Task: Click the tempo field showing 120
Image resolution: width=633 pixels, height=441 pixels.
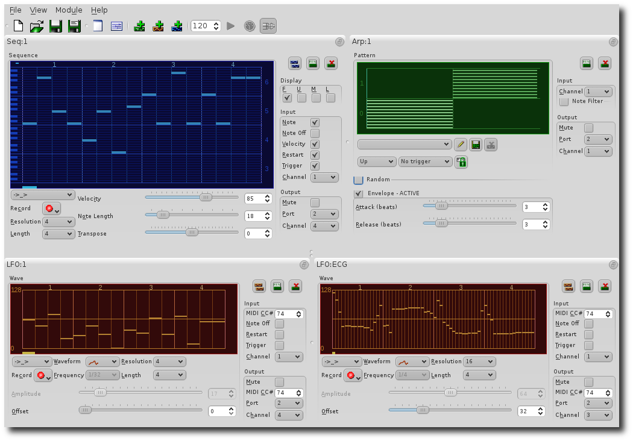Action: (201, 26)
